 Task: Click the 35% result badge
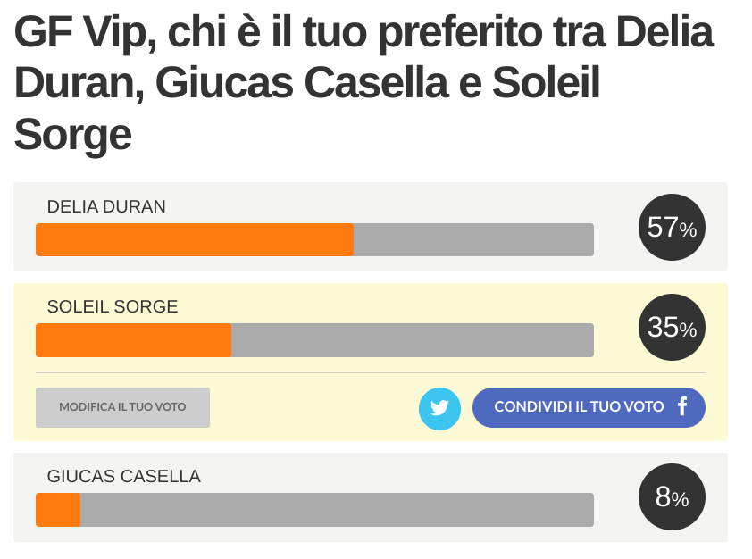672,328
